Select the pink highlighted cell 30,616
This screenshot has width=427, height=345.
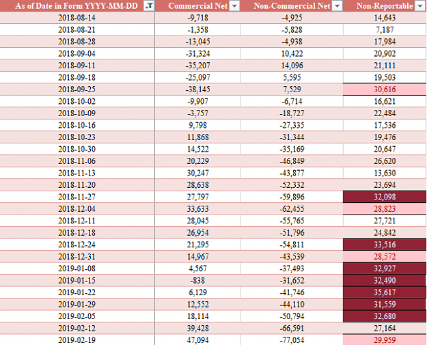[x=385, y=89]
